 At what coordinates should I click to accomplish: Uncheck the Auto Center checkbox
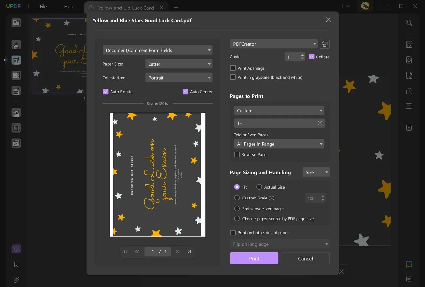tap(185, 92)
